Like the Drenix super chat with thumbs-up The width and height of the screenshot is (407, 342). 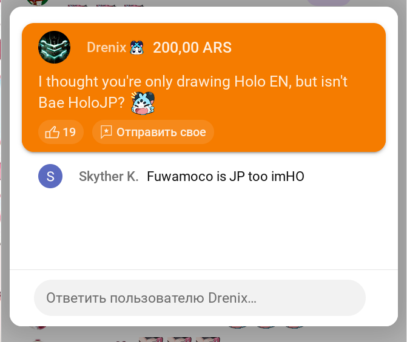pyautogui.click(x=52, y=132)
